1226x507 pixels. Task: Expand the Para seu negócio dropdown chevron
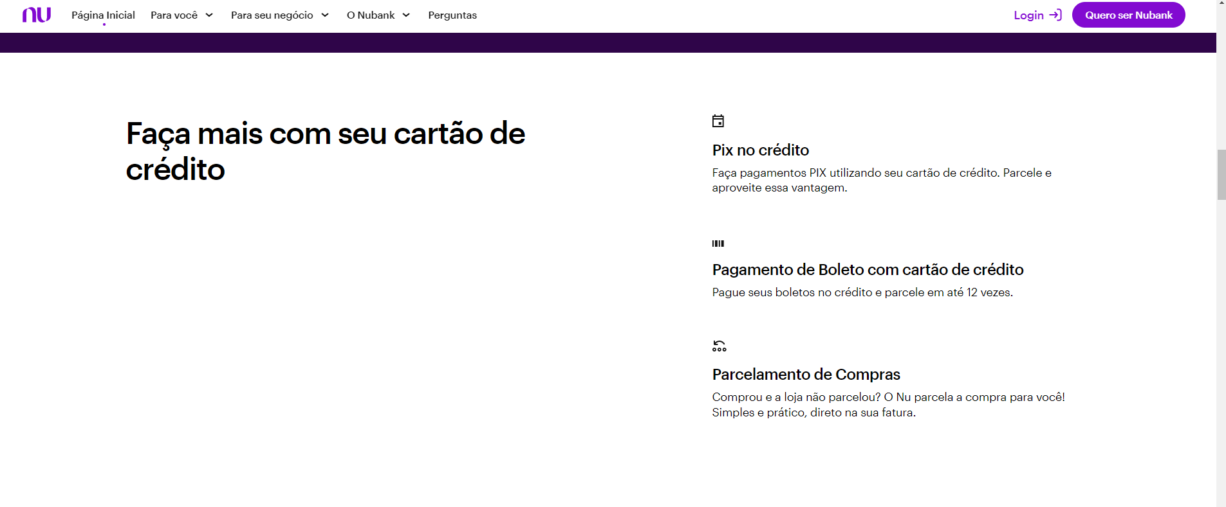(x=325, y=15)
